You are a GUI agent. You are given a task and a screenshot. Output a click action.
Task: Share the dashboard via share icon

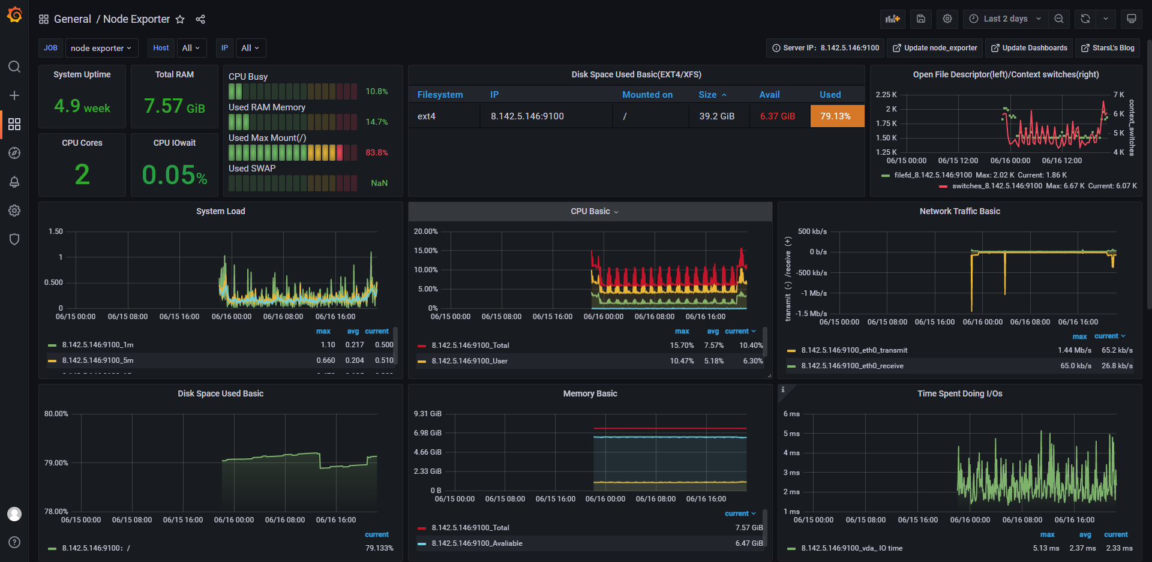pyautogui.click(x=200, y=19)
